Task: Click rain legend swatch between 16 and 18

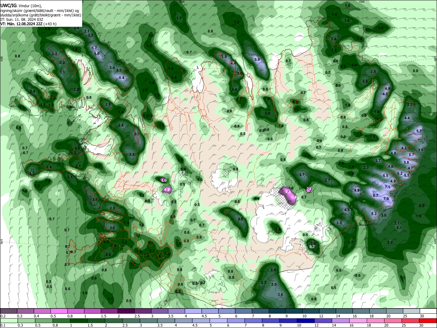Action: [357, 320]
